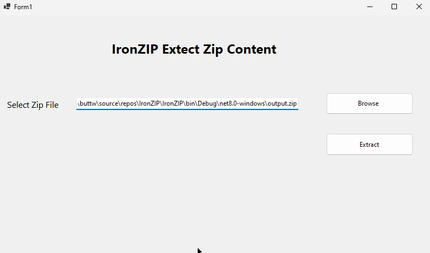The width and height of the screenshot is (430, 253).
Task: Click the Form1 application icon in title bar
Action: pos(7,7)
